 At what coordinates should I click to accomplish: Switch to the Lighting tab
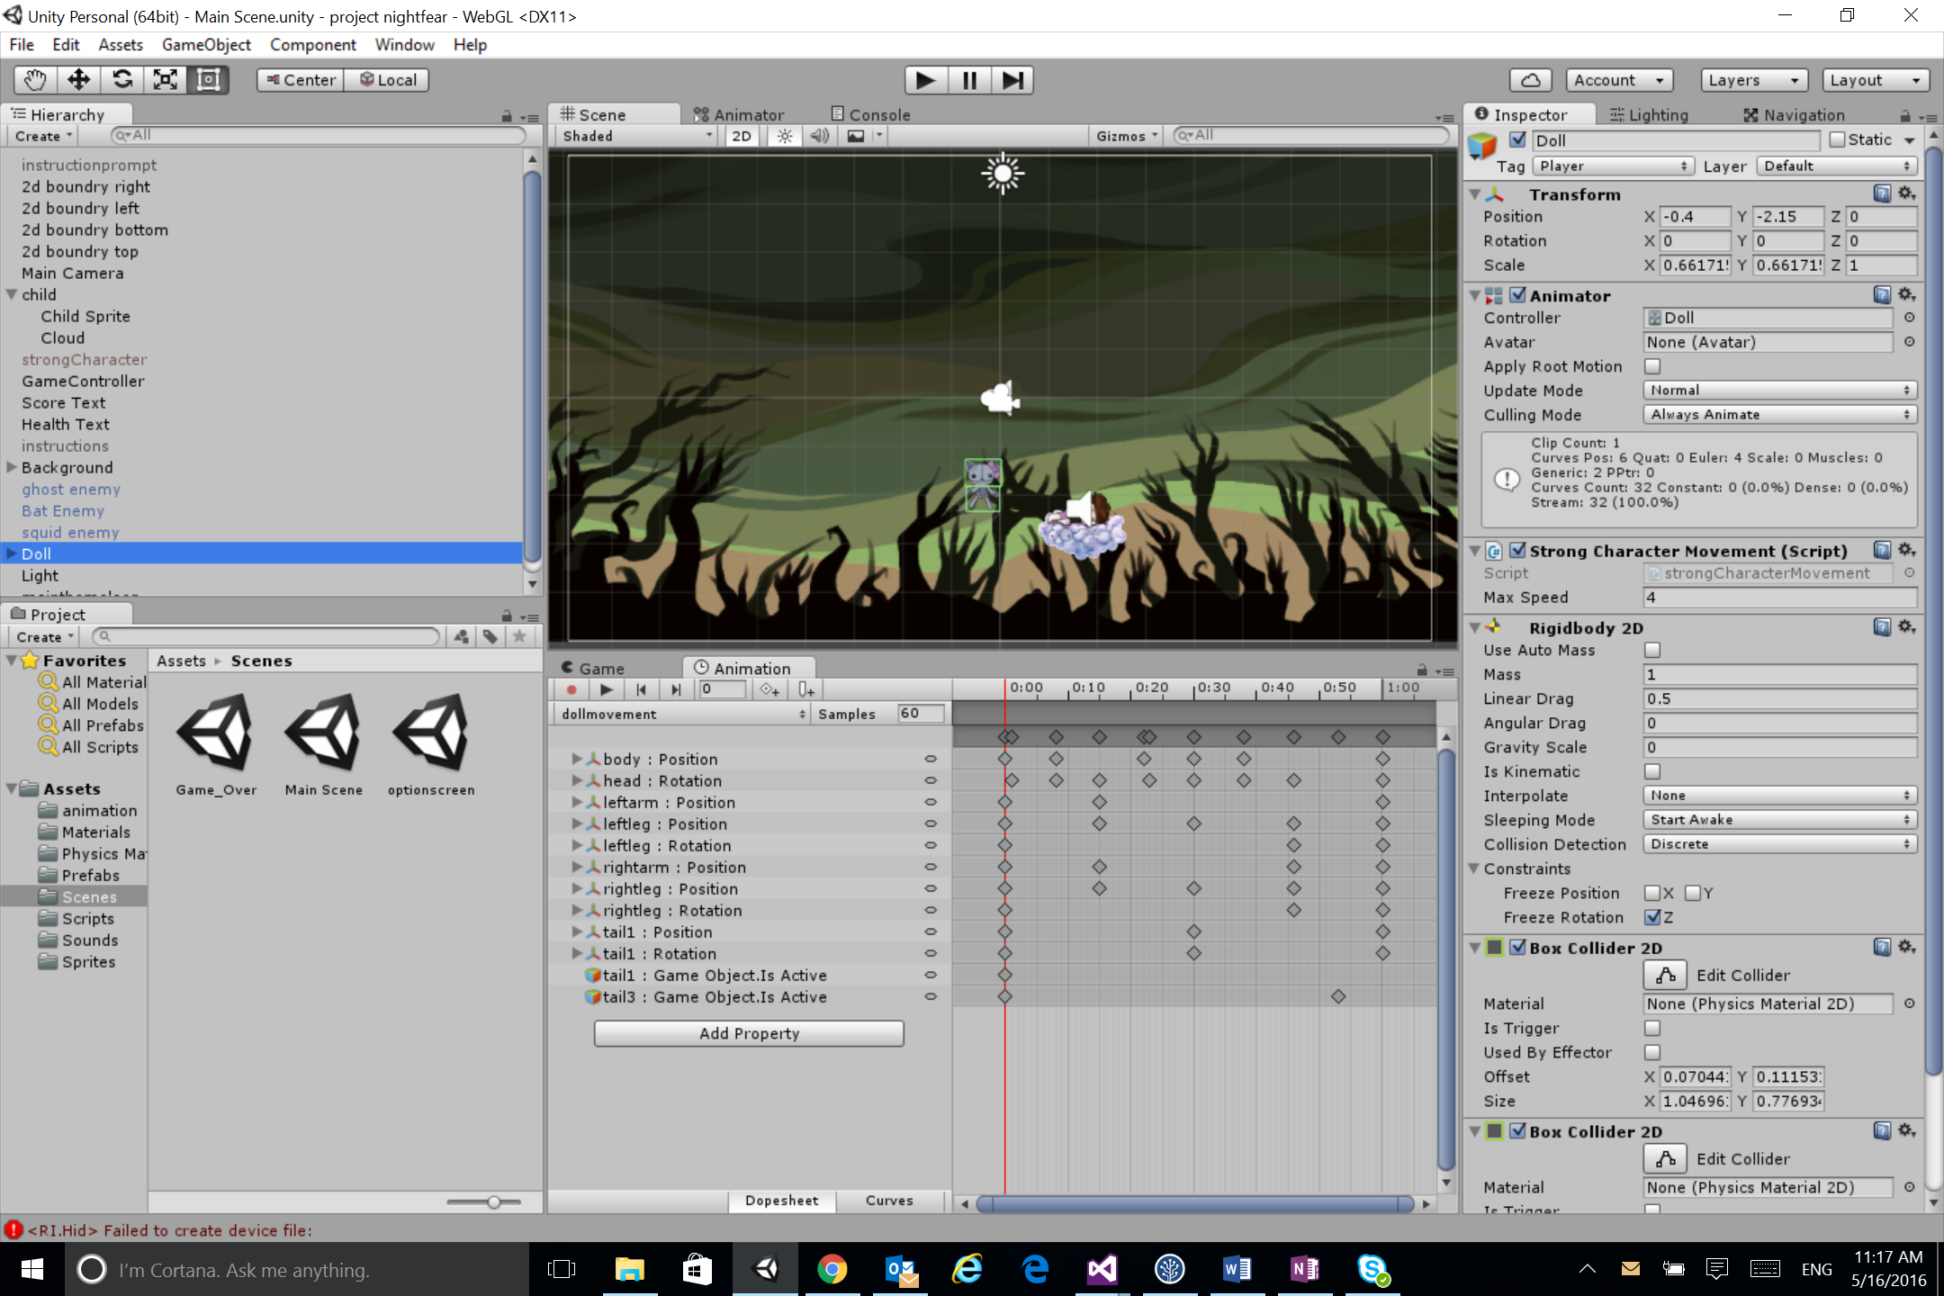click(1648, 114)
